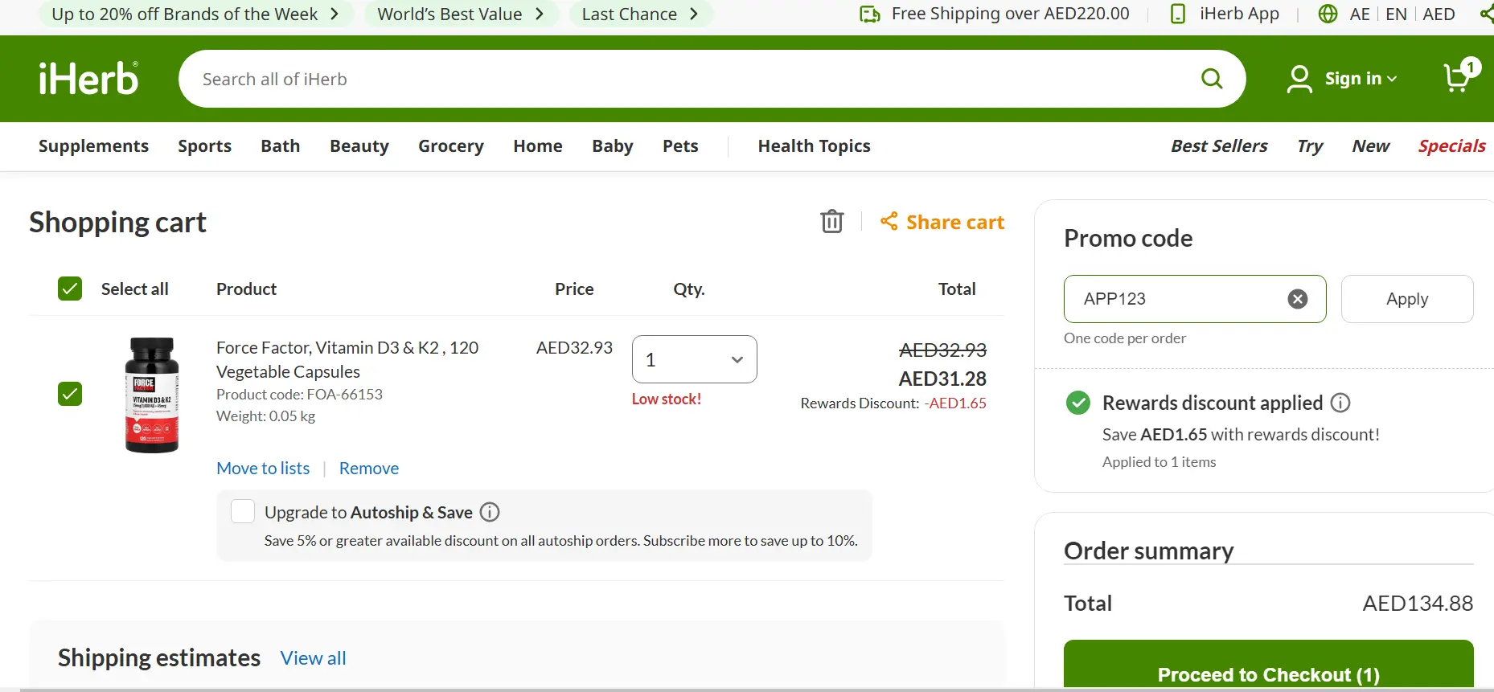Open Health Topics menu

click(x=814, y=145)
